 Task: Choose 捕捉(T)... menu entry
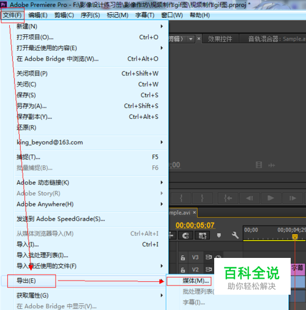click(x=91, y=157)
